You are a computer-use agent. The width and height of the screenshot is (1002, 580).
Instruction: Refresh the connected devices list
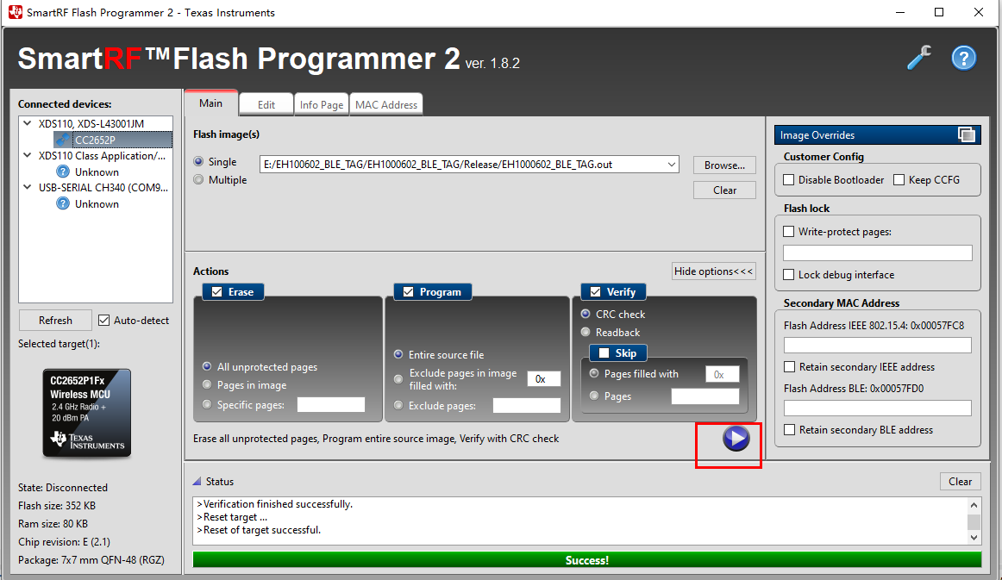[x=54, y=320]
